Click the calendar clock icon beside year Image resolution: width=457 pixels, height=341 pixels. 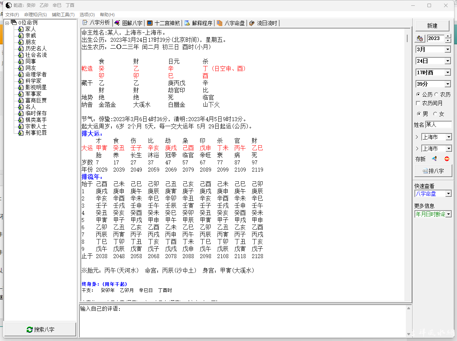(419, 39)
